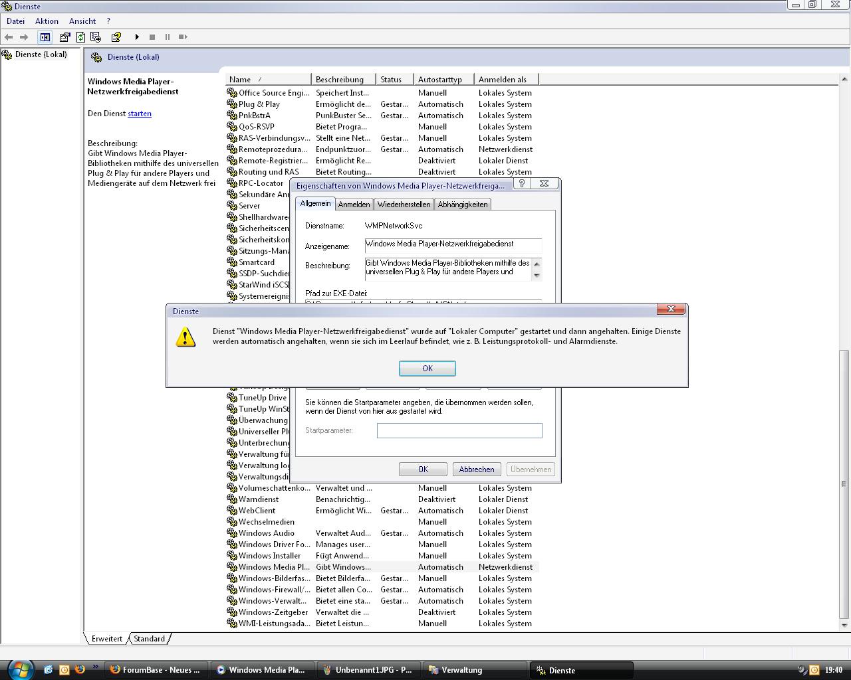
Task: Sort by the Beschreibung column header
Action: pos(343,80)
